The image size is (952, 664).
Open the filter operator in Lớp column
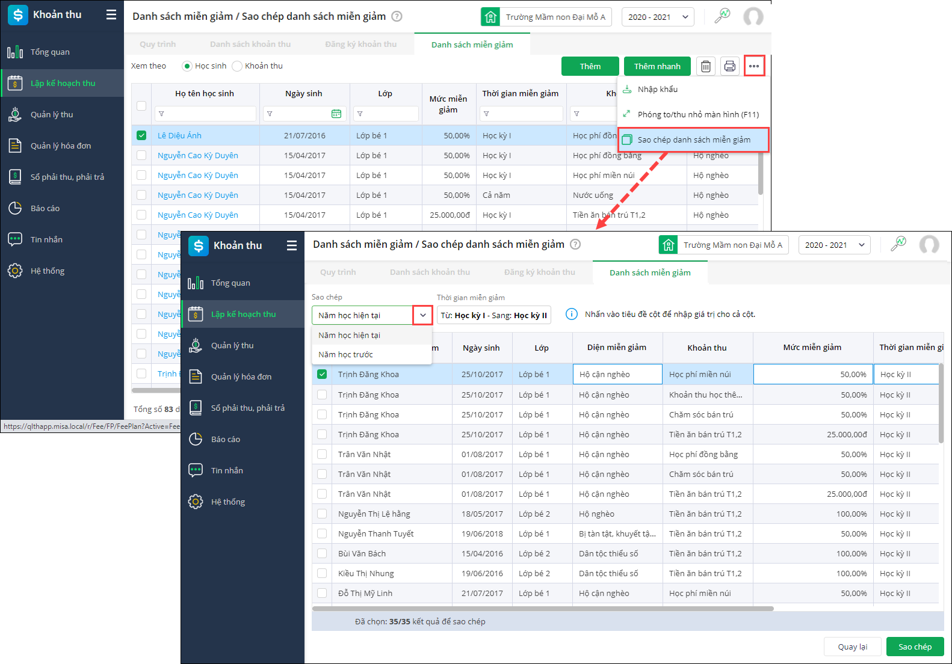pos(360,114)
